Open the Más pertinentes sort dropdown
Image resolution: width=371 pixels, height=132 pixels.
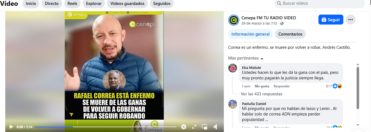[246, 58]
